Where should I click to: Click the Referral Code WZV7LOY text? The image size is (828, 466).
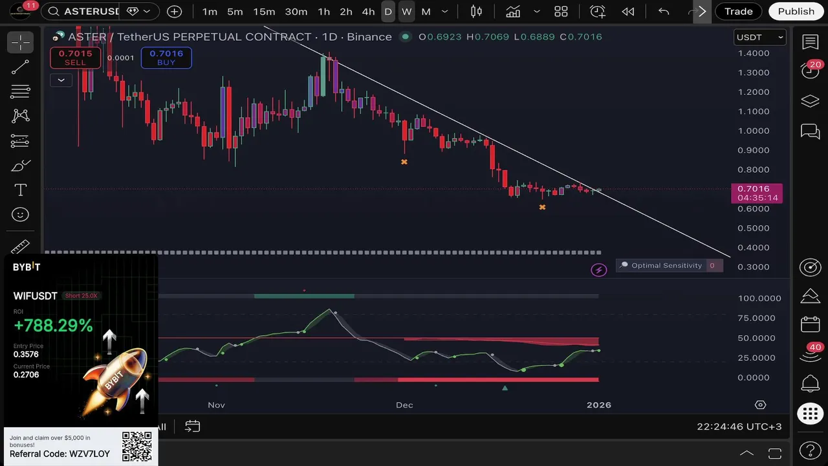click(x=60, y=454)
